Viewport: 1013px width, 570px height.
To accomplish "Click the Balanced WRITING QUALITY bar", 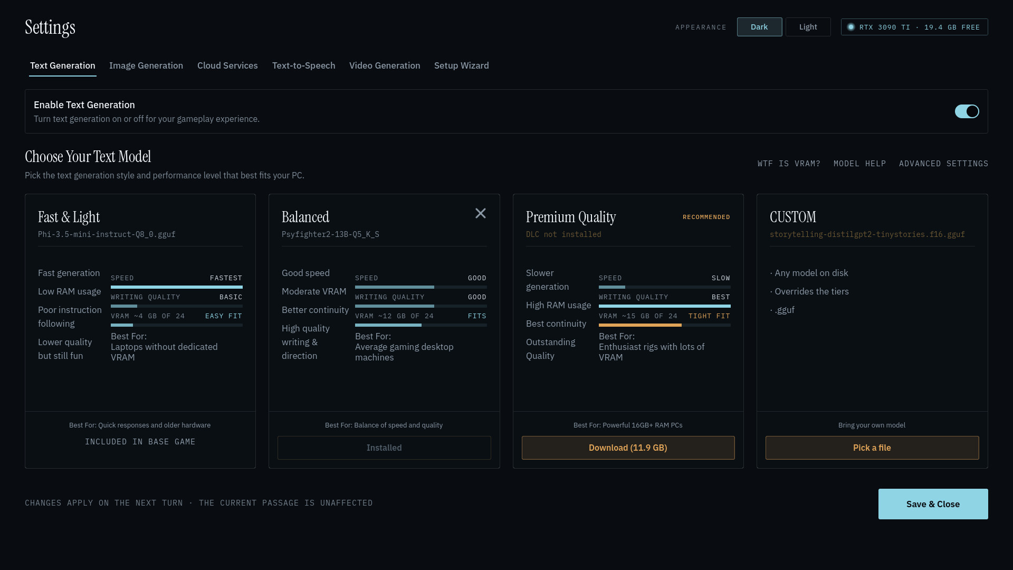I will click(x=421, y=306).
